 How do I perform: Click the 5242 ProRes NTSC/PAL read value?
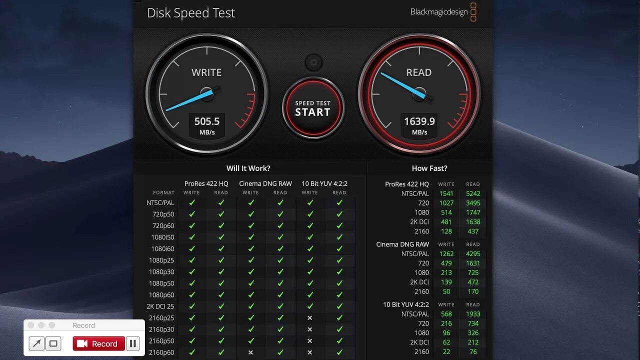coord(473,193)
